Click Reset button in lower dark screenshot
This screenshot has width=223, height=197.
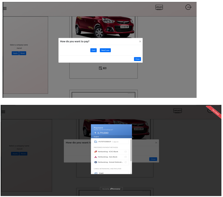pos(23,154)
